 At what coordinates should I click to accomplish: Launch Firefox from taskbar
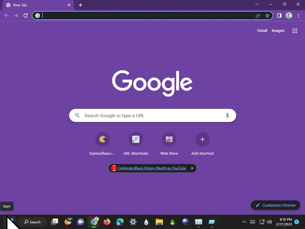tap(107, 222)
